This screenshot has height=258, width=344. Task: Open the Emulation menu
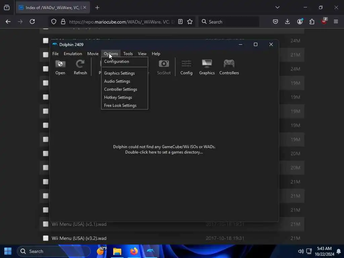tap(73, 54)
